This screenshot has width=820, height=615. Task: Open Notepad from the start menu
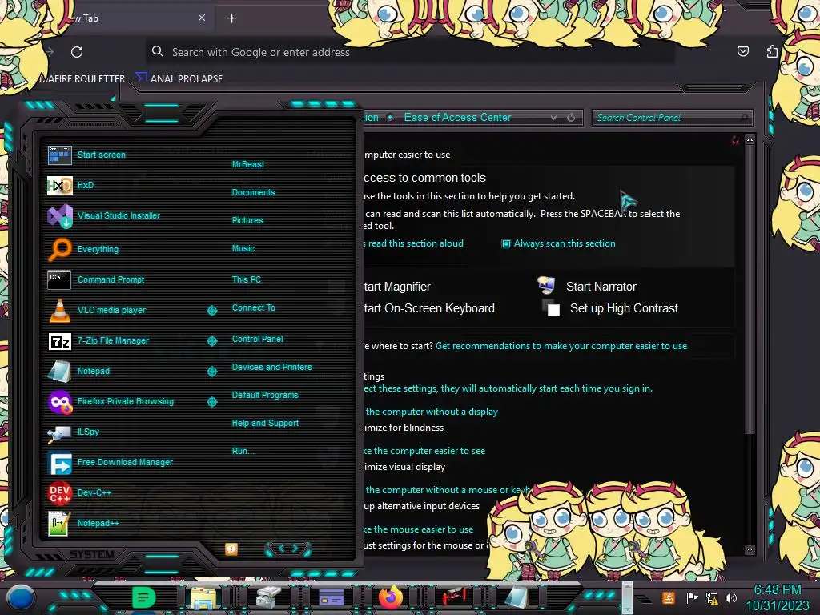click(78, 371)
